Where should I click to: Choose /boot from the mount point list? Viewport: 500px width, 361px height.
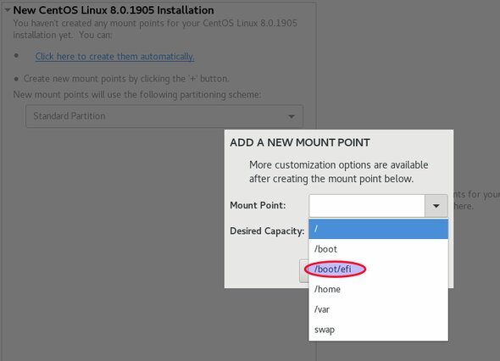(378, 249)
